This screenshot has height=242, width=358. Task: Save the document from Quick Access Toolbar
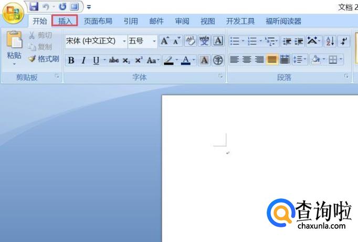pos(34,6)
